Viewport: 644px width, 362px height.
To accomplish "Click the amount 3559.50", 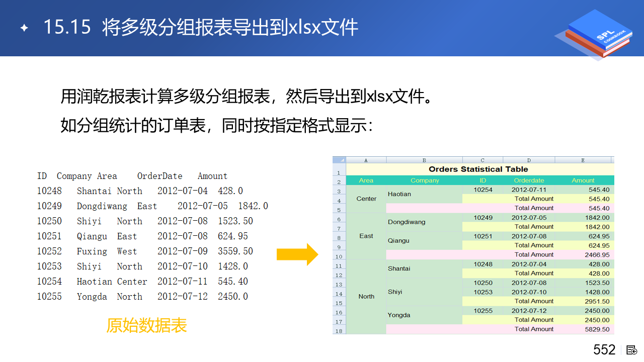I will (235, 251).
